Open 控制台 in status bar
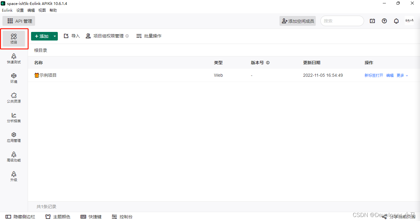Image resolution: width=420 pixels, height=221 pixels. pyautogui.click(x=122, y=217)
